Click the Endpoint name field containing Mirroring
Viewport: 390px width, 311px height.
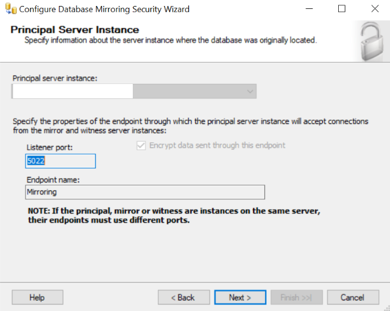coord(145,192)
